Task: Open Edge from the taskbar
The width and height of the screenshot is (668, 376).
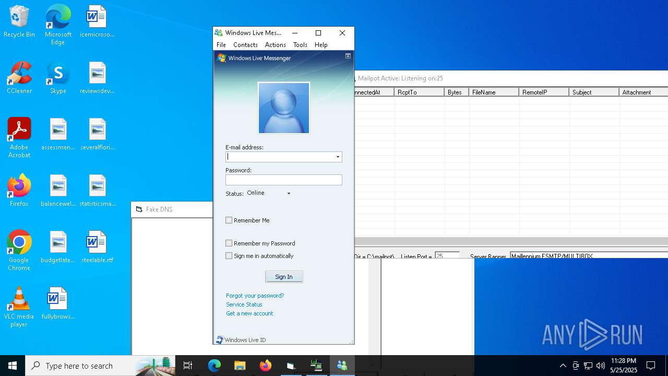Action: pos(214,366)
